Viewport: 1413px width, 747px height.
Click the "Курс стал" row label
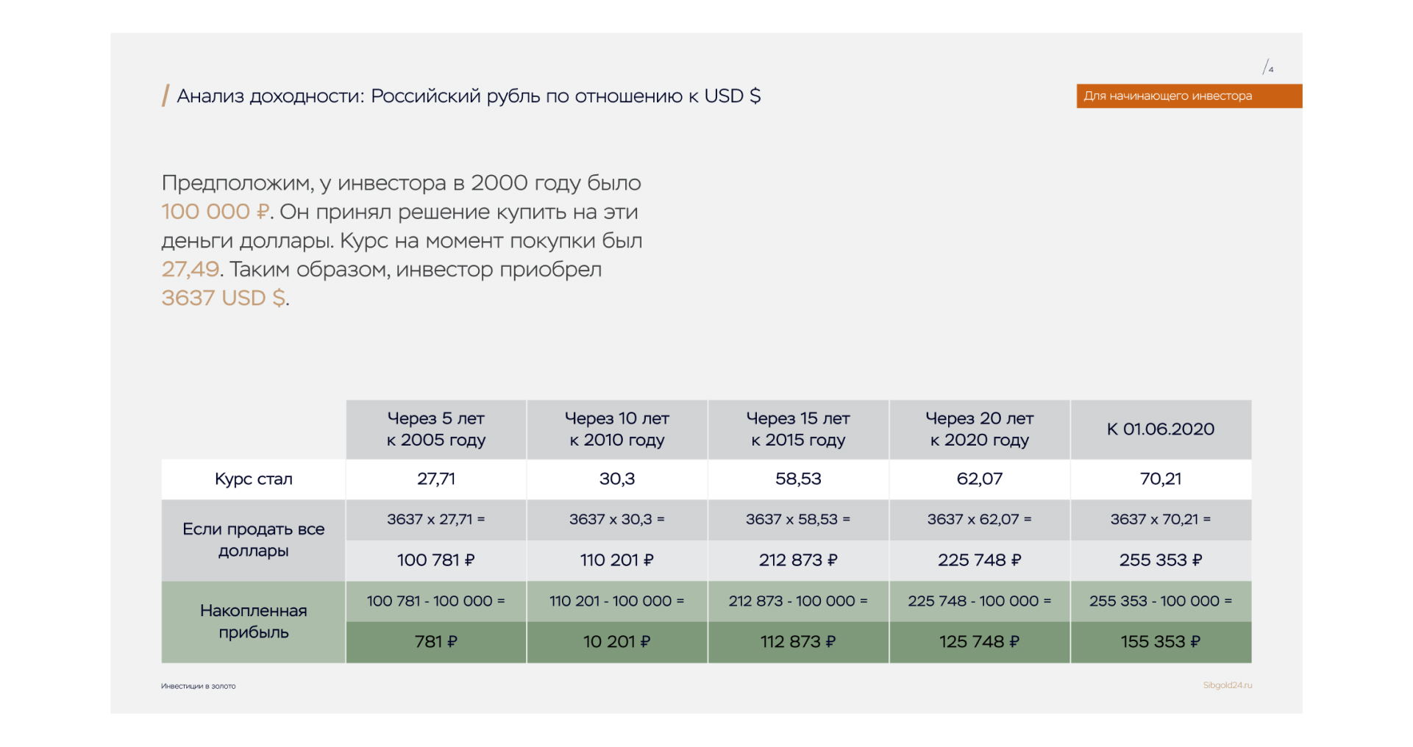click(254, 479)
